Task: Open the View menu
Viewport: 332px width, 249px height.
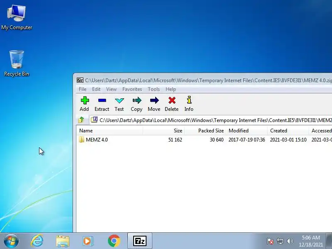Action: click(x=111, y=89)
